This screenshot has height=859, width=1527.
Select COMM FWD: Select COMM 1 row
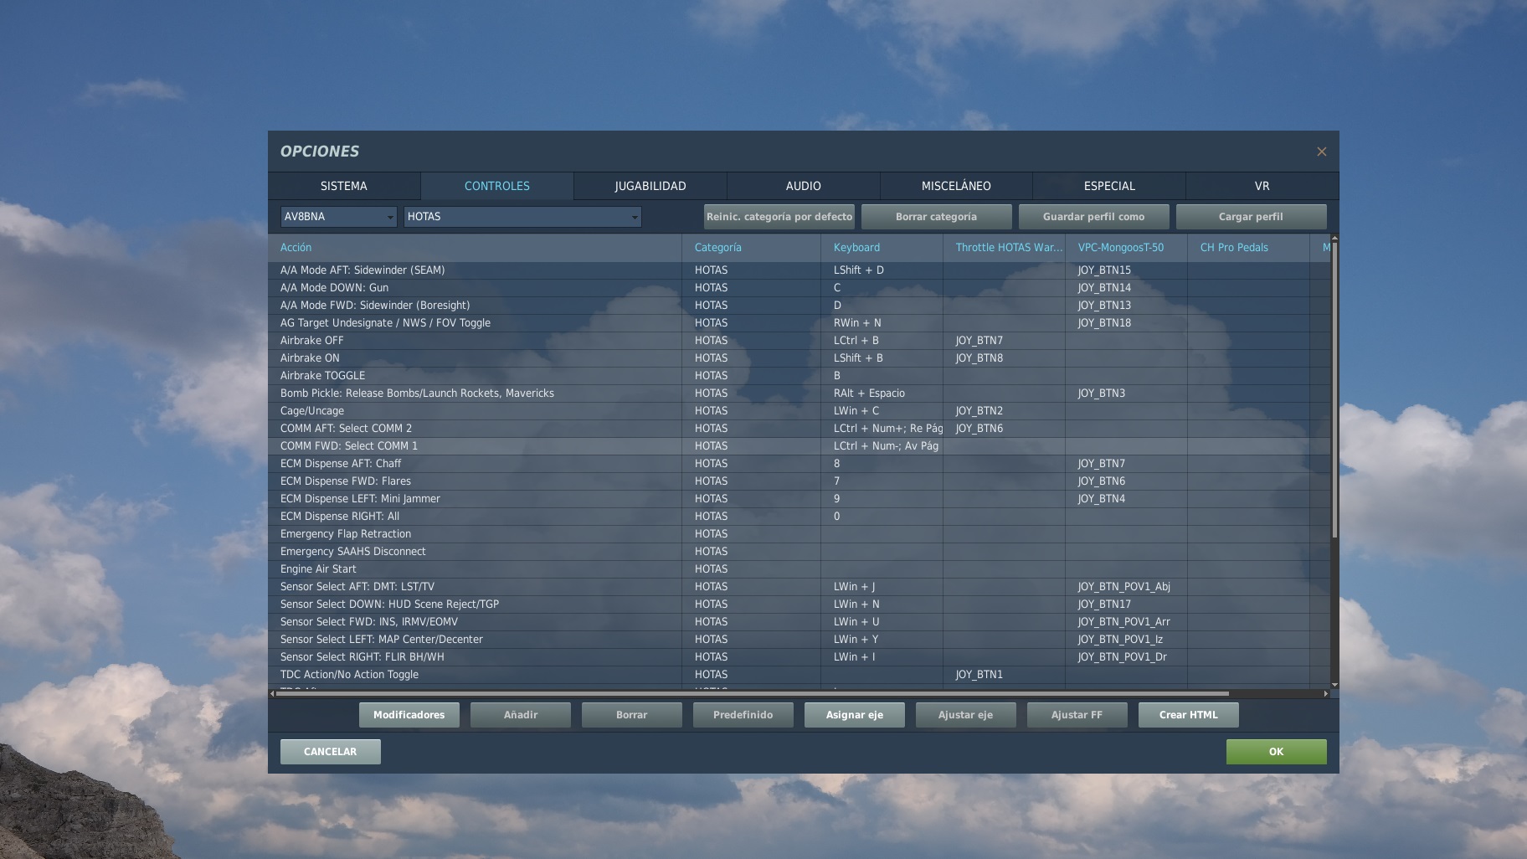pyautogui.click(x=799, y=446)
